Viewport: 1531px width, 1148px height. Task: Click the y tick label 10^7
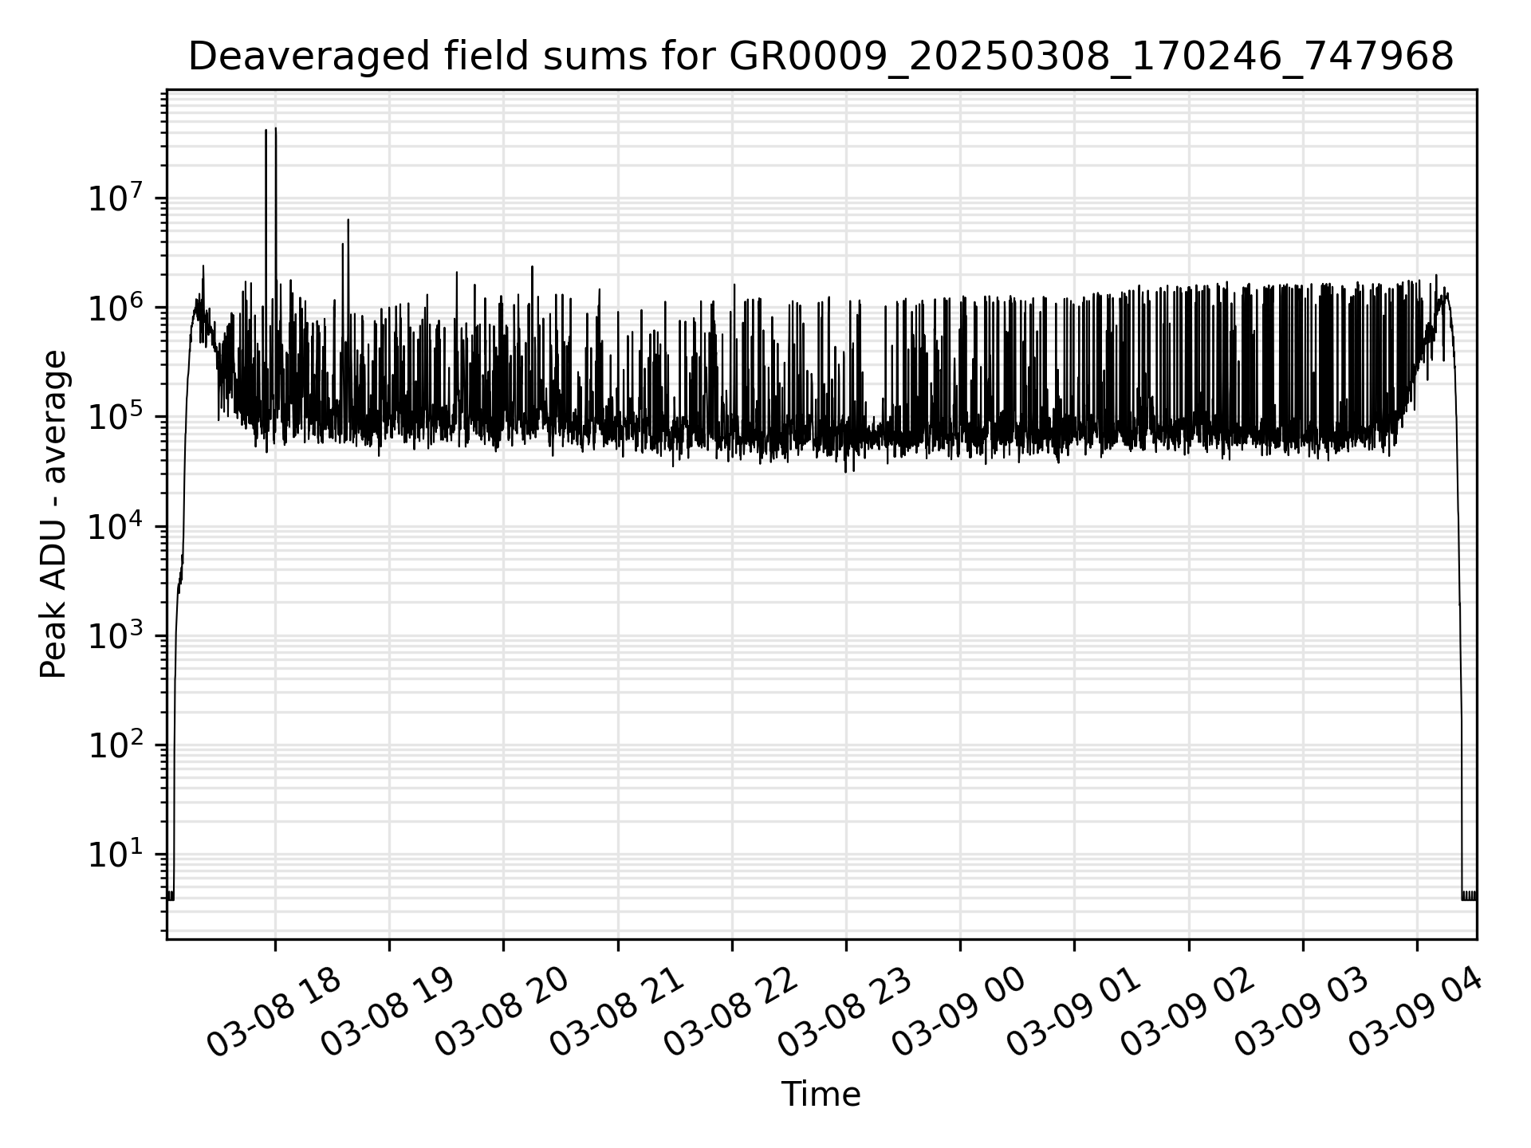pyautogui.click(x=116, y=198)
